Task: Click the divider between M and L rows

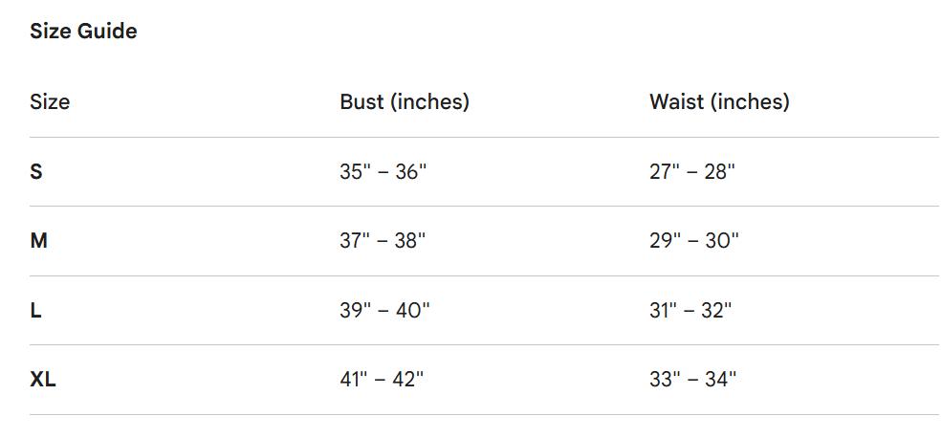Action: [484, 275]
